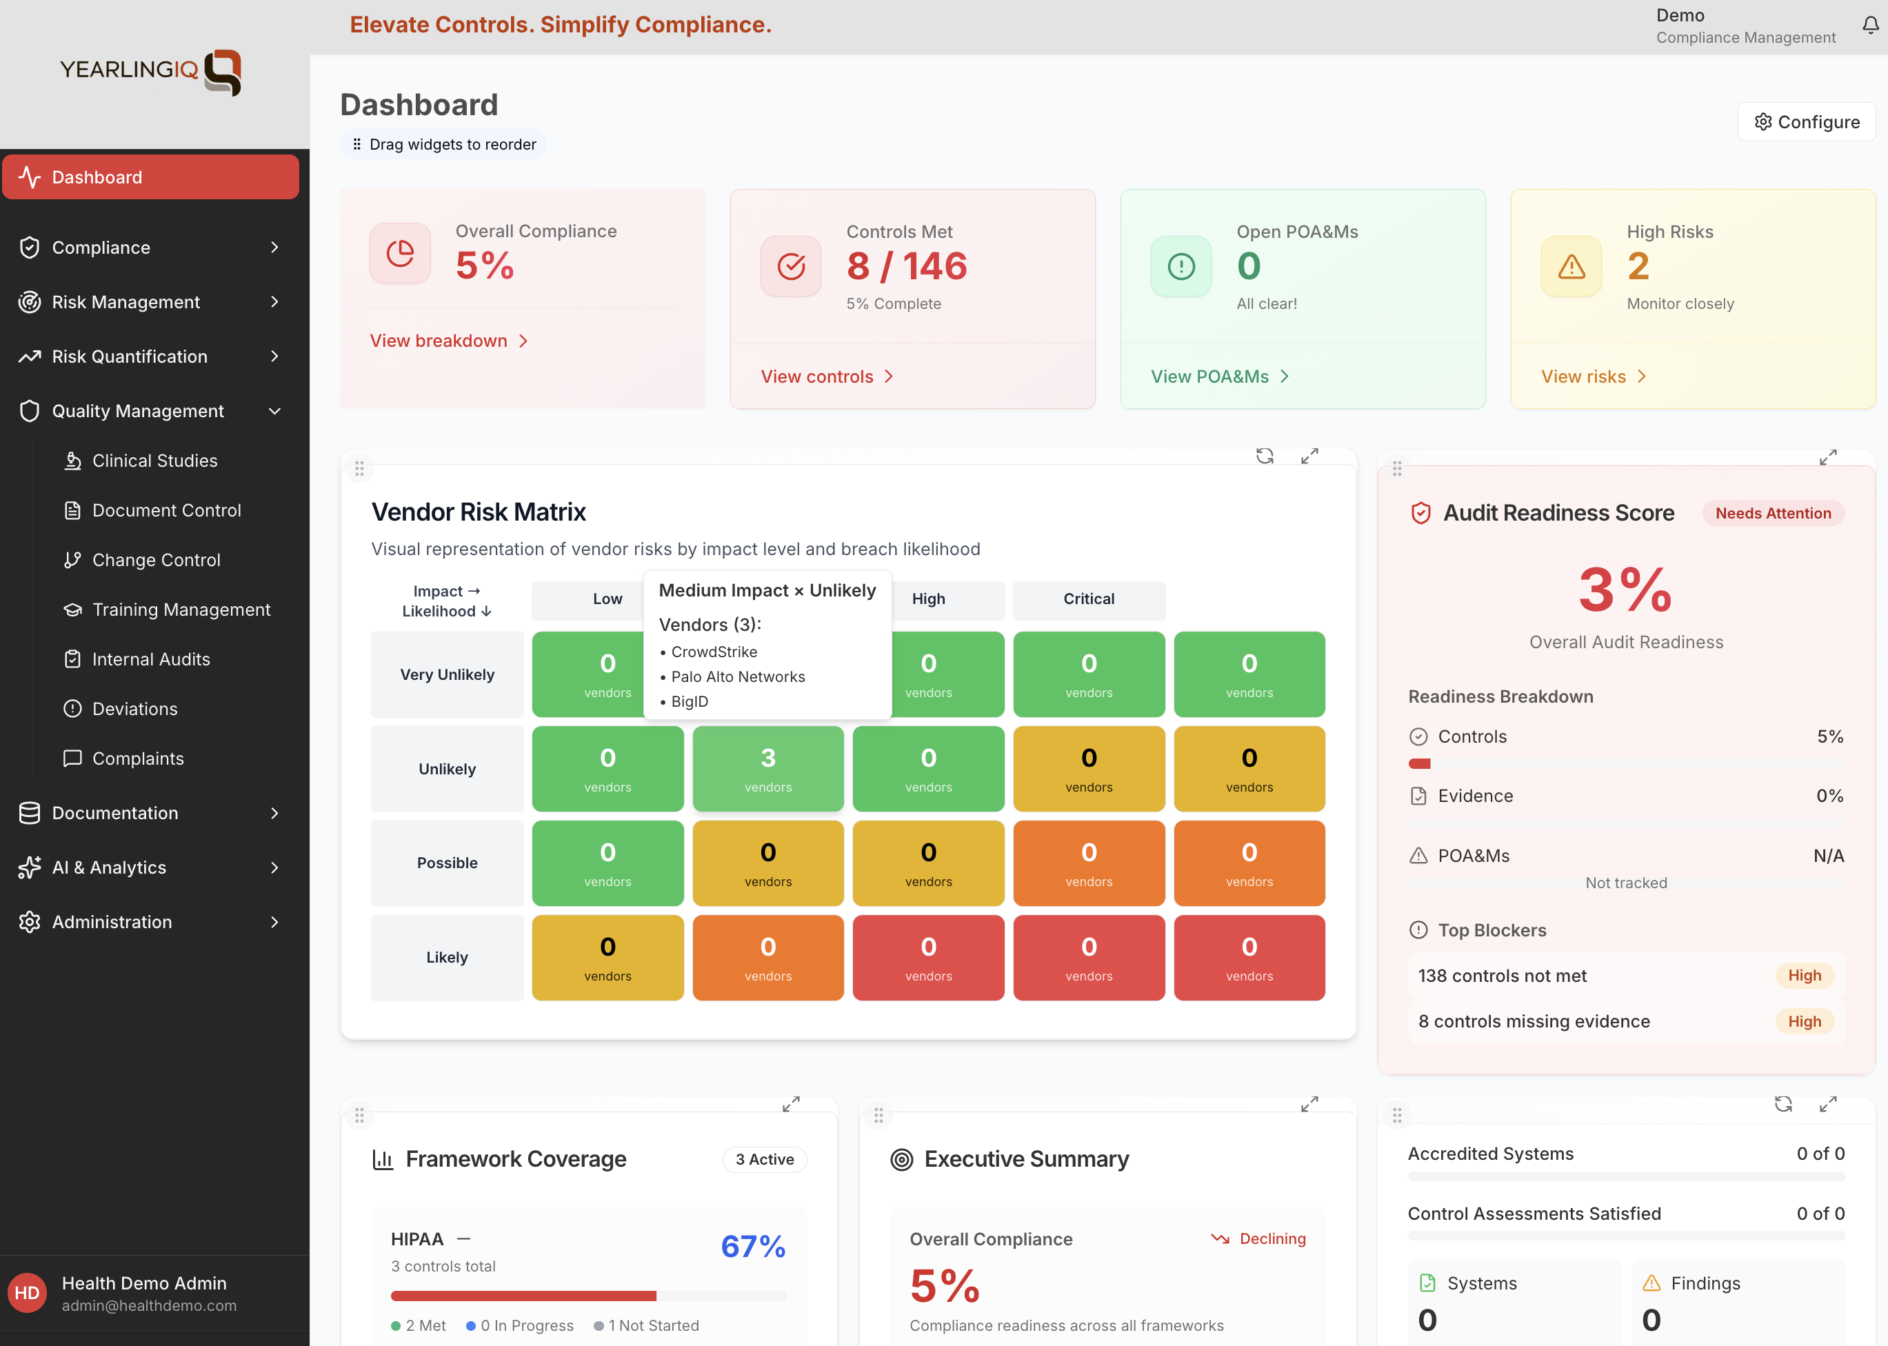The width and height of the screenshot is (1888, 1346).
Task: Navigate to the Clinical Studies section
Action: click(x=154, y=460)
